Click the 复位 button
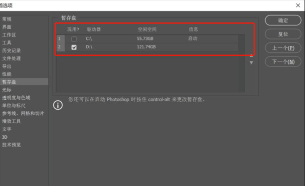The image size is (305, 186). [283, 34]
